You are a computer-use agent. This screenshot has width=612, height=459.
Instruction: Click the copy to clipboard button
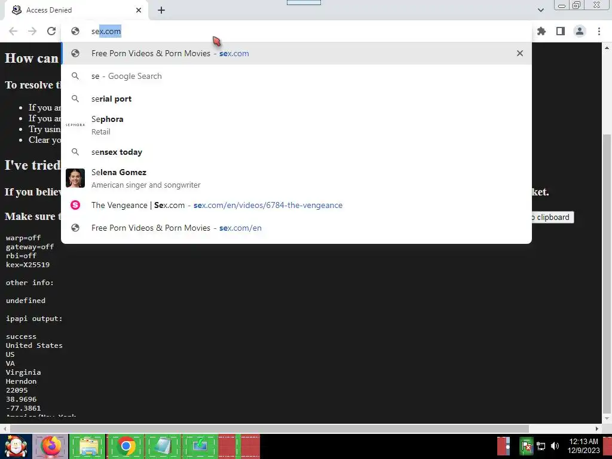click(x=553, y=218)
